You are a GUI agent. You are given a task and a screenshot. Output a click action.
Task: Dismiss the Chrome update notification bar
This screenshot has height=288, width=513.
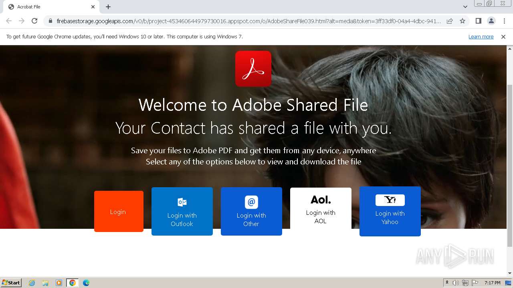point(503,37)
